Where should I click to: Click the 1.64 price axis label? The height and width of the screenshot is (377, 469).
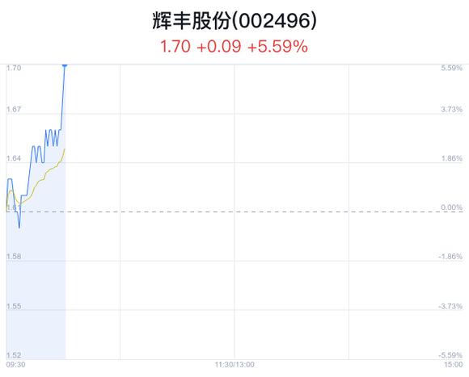click(x=14, y=158)
